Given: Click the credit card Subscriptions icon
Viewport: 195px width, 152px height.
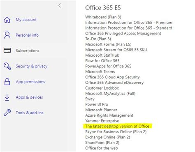Looking at the screenshot, I should (x=7, y=51).
